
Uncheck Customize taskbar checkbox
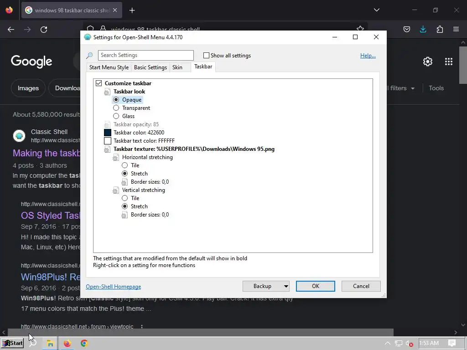(99, 83)
